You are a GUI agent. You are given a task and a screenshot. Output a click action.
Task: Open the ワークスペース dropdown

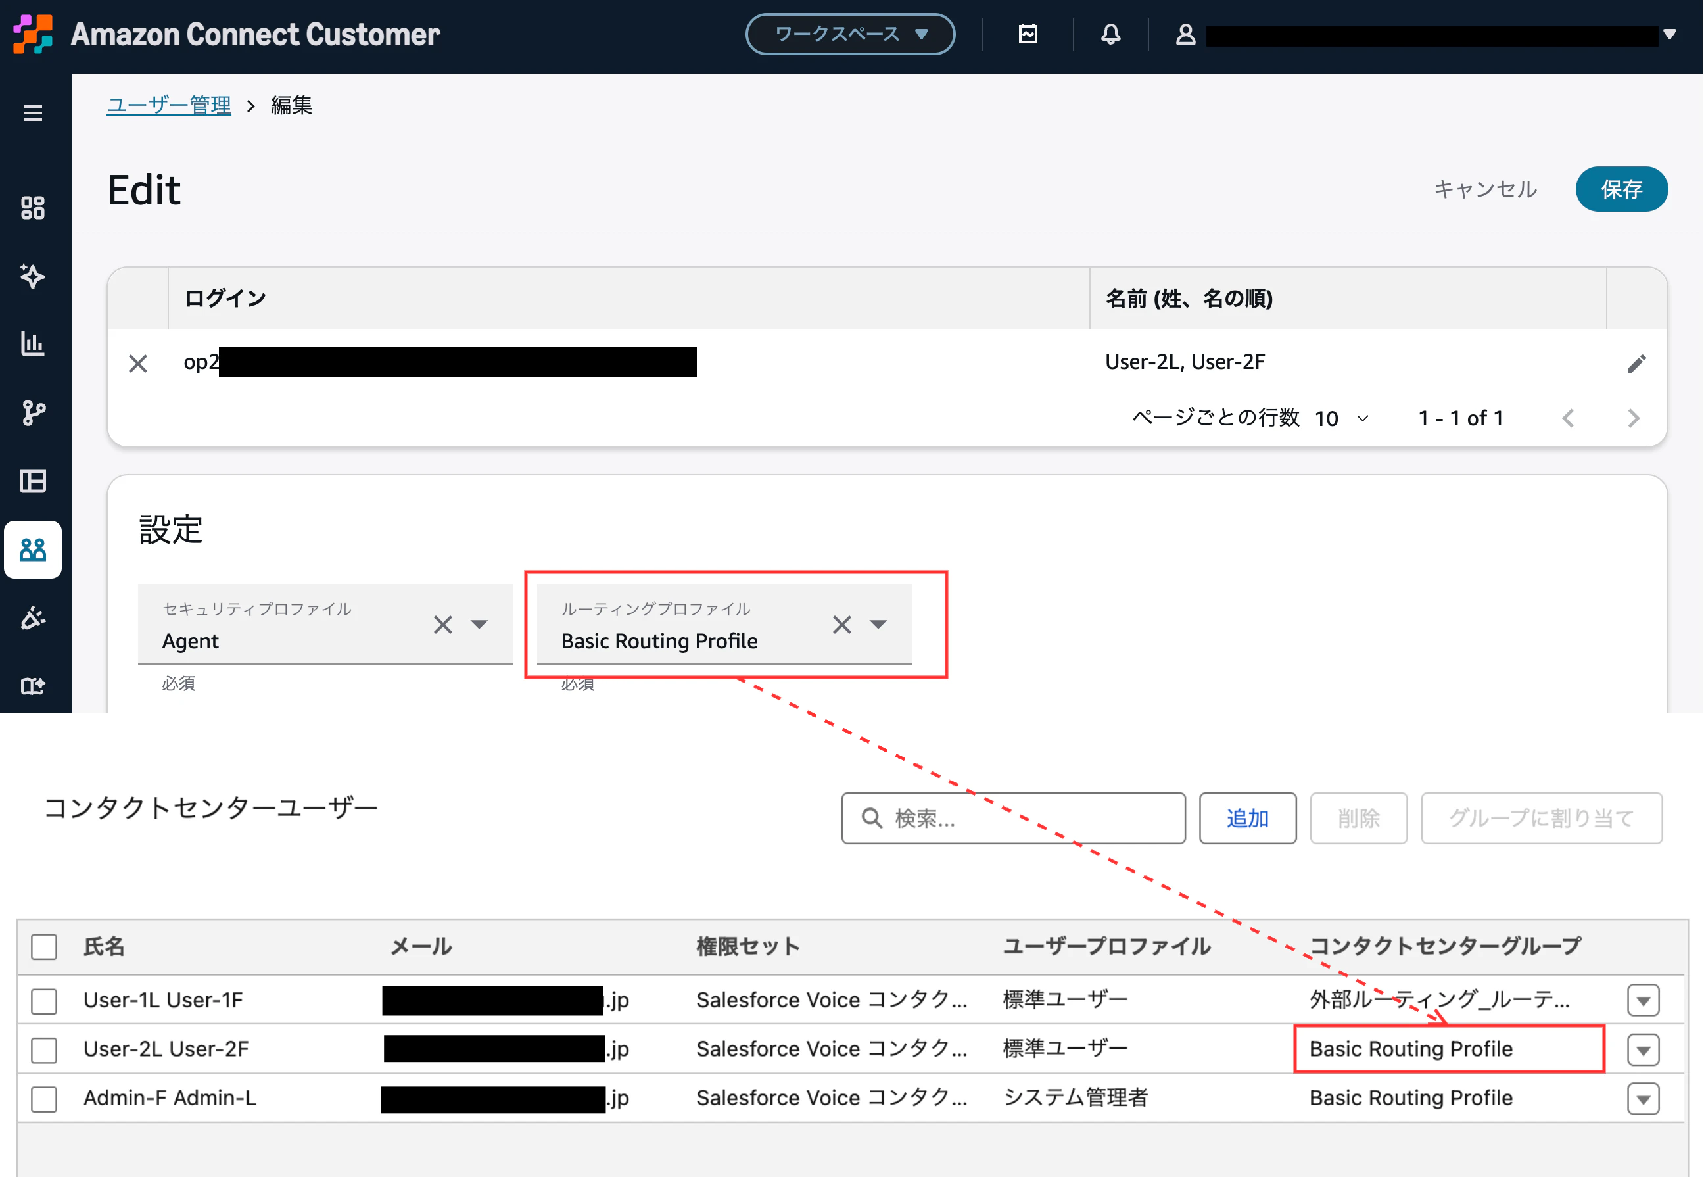click(850, 34)
